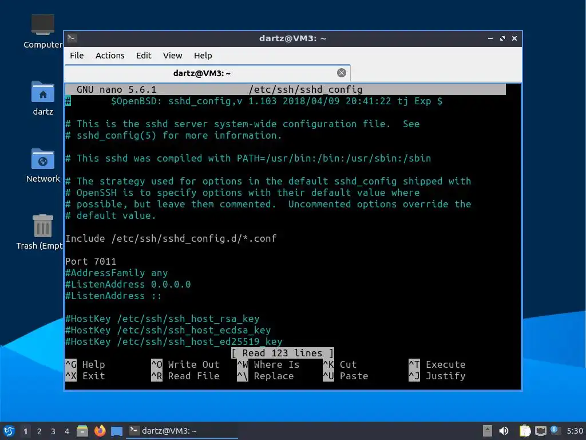
Task: Click the HostKey ssh_host_ed25519_key line
Action: tap(174, 341)
